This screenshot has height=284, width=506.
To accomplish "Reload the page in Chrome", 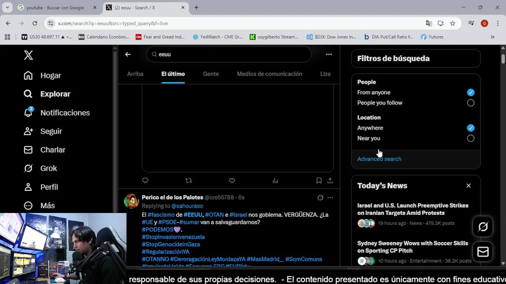I will [35, 23].
